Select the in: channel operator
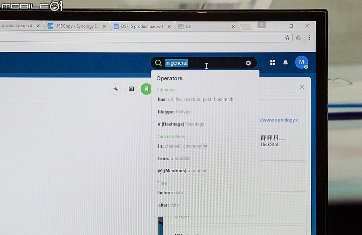This screenshot has width=362, height=235. coord(183,146)
